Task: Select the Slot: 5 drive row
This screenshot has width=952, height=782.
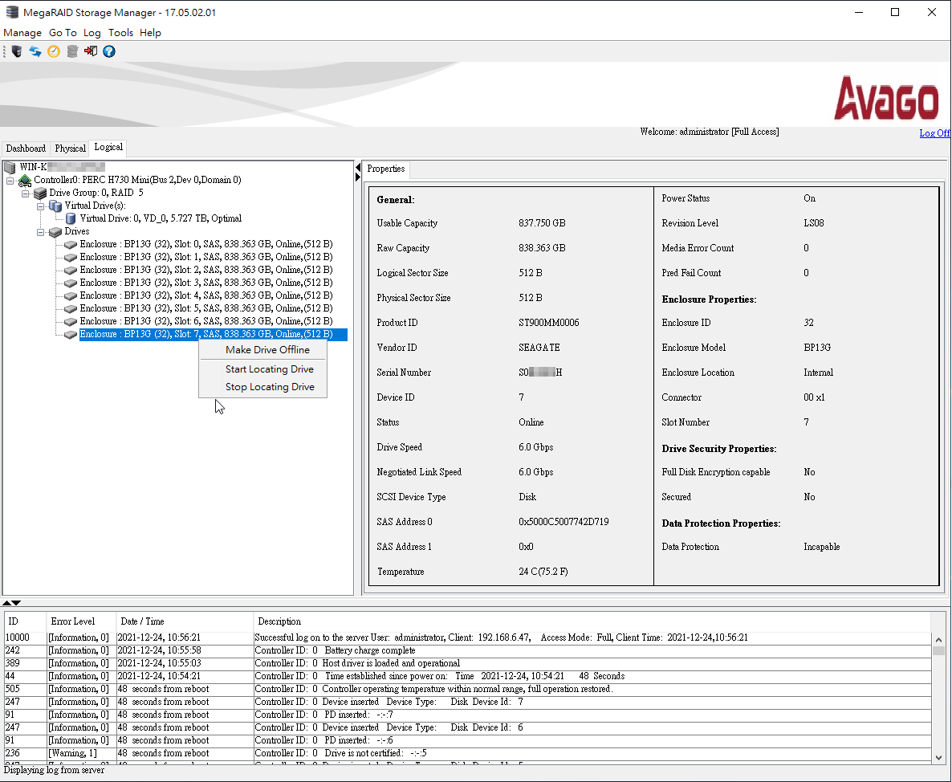Action: click(x=205, y=308)
